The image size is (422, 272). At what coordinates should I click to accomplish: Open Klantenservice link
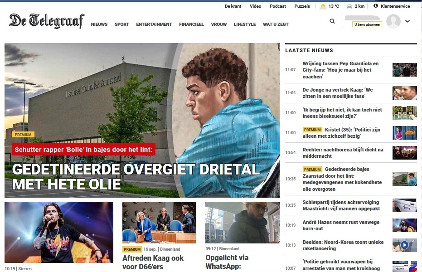pos(395,6)
